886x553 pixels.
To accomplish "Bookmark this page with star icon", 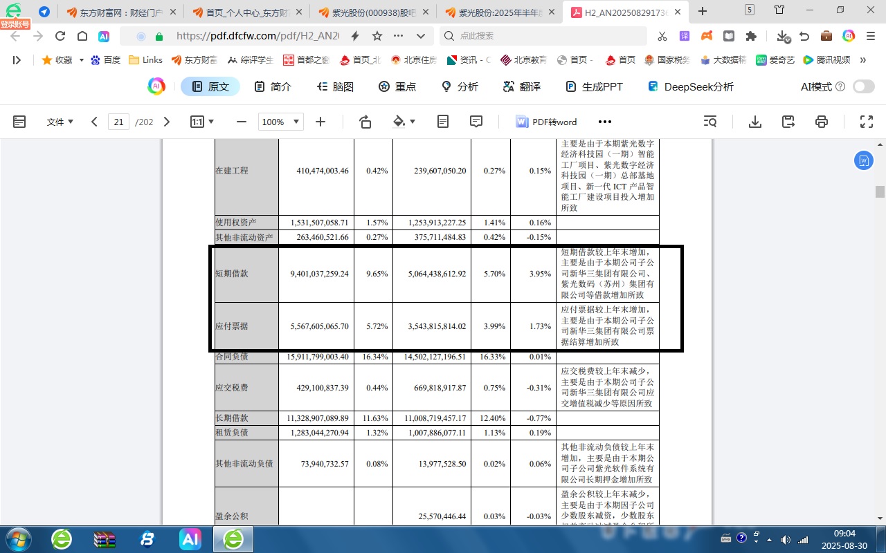I will coord(377,37).
